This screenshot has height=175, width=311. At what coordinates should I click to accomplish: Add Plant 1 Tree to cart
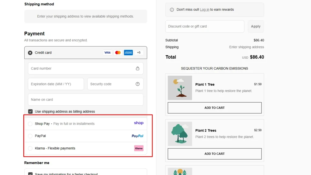[214, 108]
